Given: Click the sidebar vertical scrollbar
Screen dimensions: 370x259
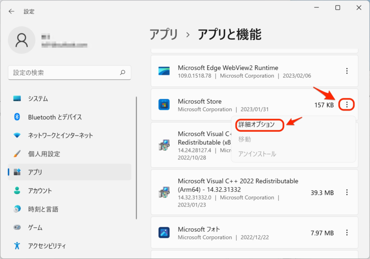Looking at the screenshot, I should click(x=136, y=158).
